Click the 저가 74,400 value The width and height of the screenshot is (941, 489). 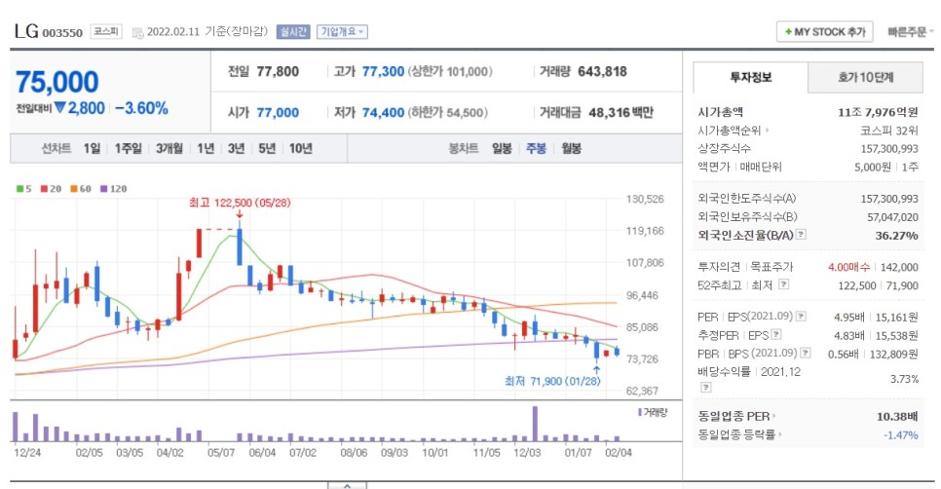(383, 112)
